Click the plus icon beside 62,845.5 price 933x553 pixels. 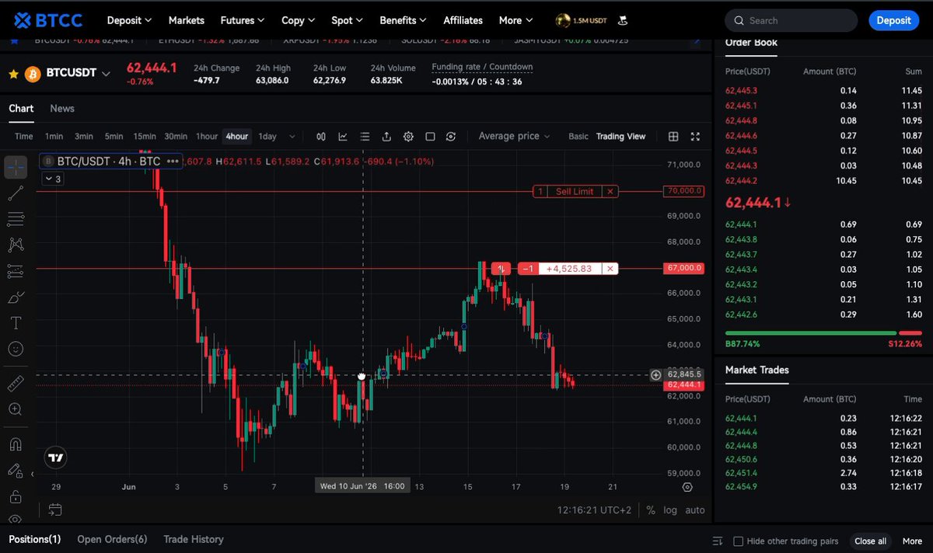coord(655,374)
